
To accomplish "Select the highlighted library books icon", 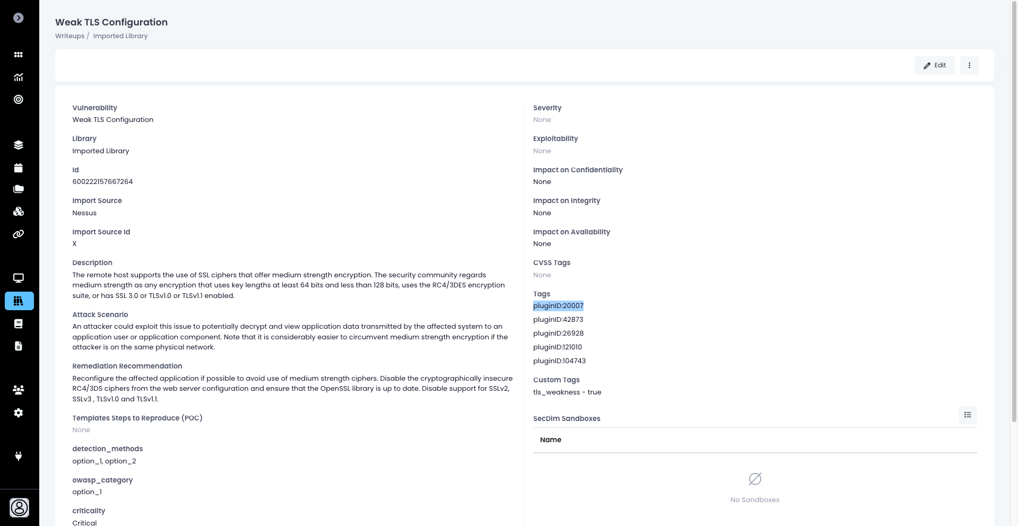I will coord(19,301).
